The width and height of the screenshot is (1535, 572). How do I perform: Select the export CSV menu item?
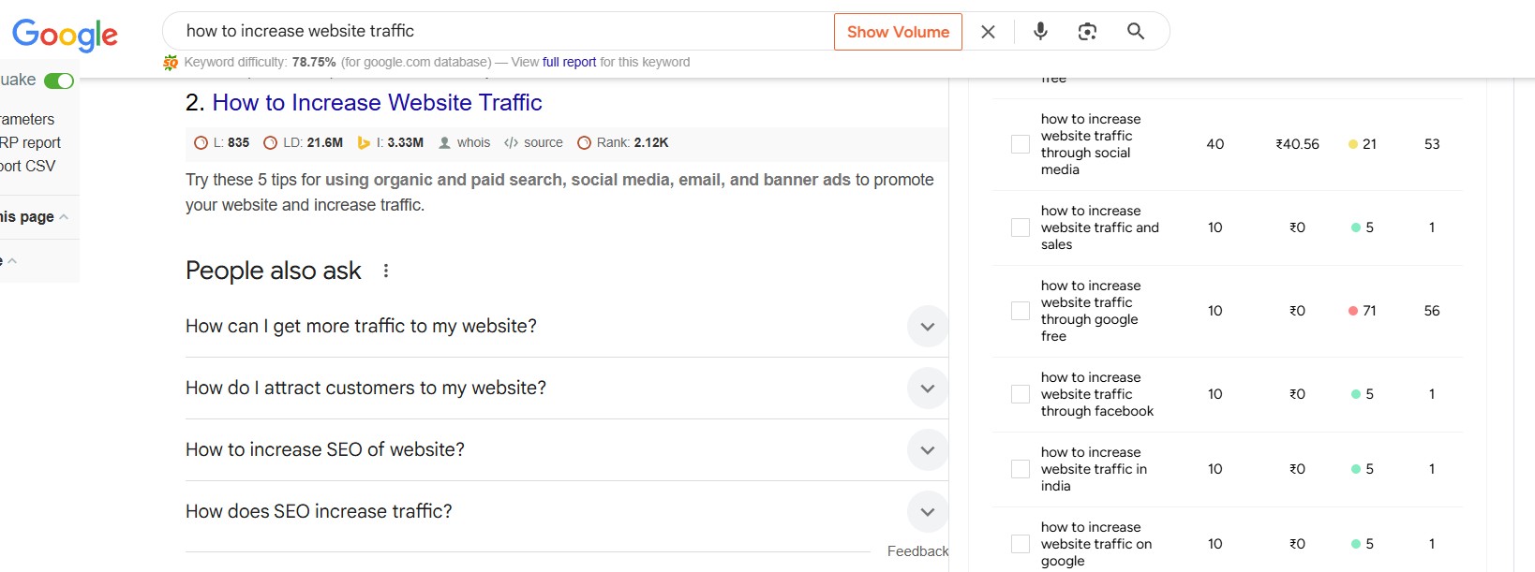28,166
